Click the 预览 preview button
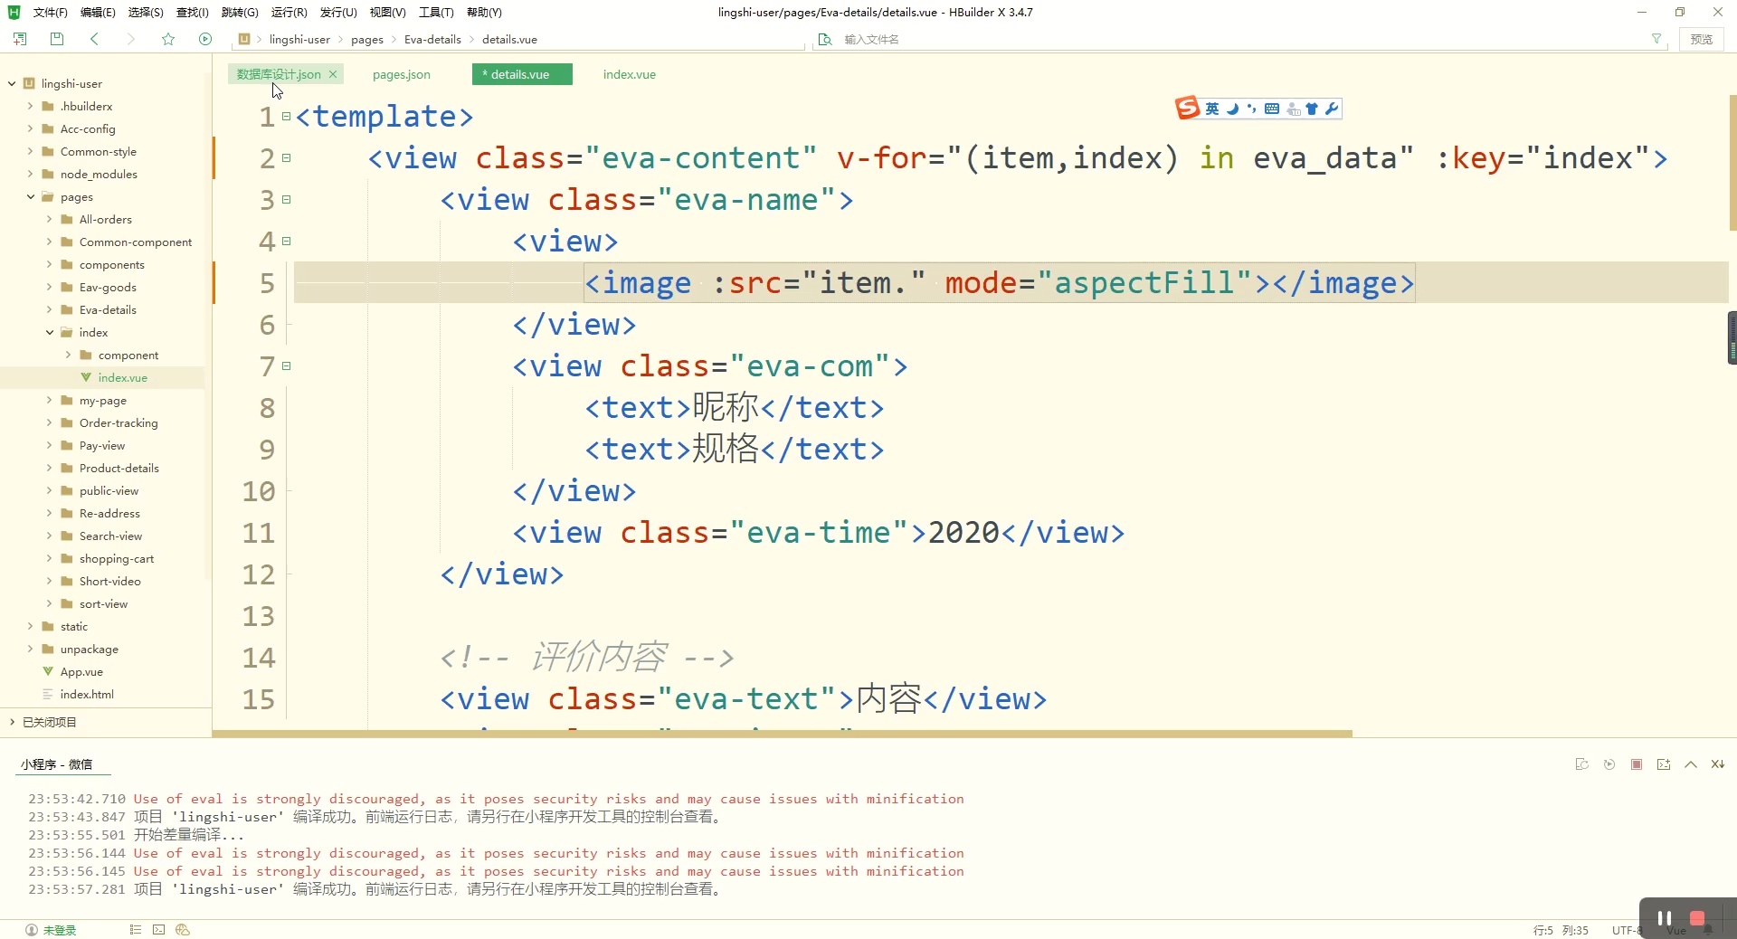The width and height of the screenshot is (1737, 939). point(1701,39)
